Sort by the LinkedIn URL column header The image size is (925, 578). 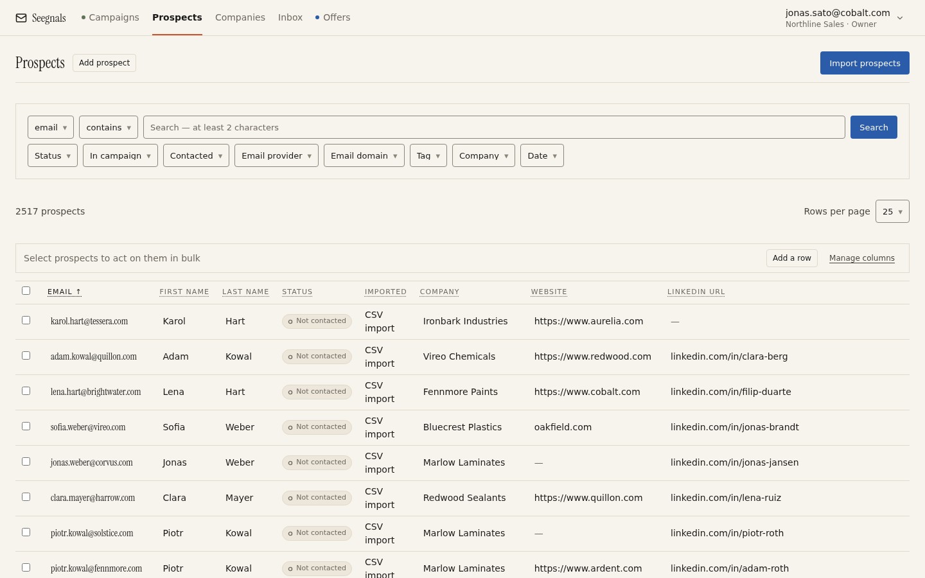click(x=696, y=292)
